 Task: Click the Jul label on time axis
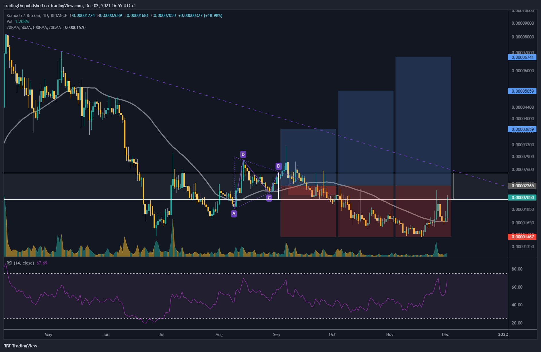[x=162, y=335]
